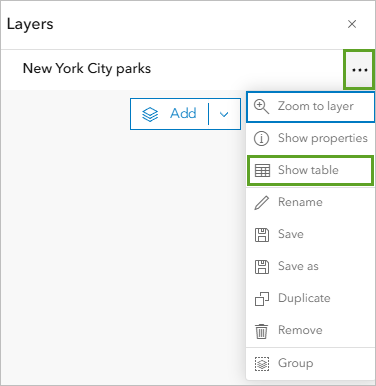Expand the Add button dropdown chevron
The height and width of the screenshot is (386, 376).
[x=224, y=114]
